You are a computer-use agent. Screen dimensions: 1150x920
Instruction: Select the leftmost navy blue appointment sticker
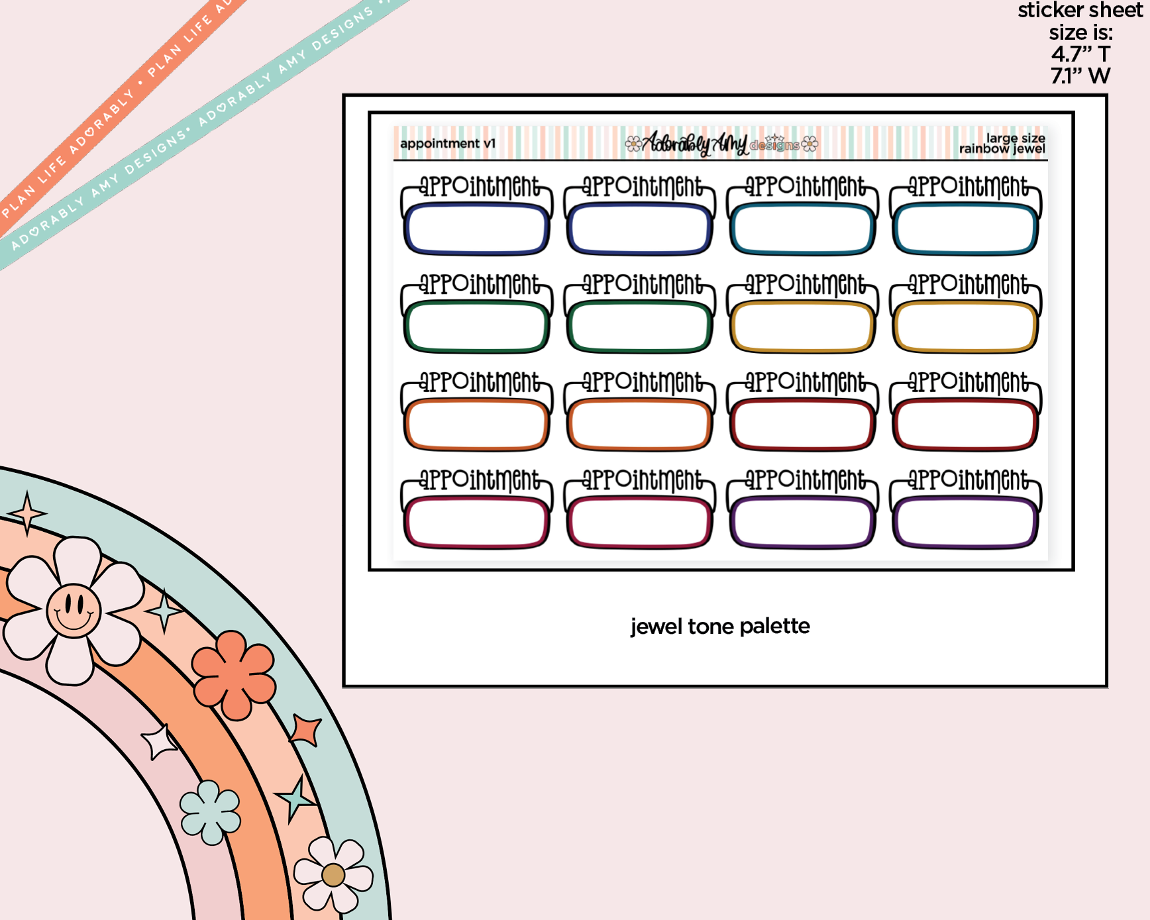476,215
